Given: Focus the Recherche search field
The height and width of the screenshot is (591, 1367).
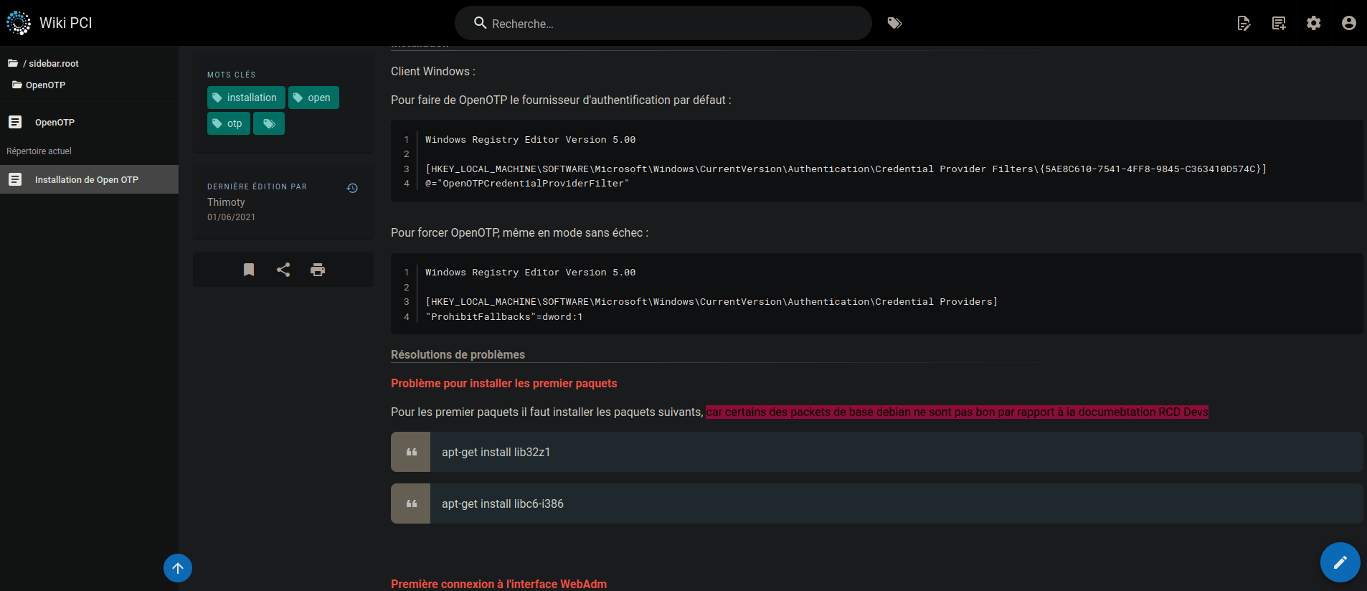Looking at the screenshot, I should [663, 24].
